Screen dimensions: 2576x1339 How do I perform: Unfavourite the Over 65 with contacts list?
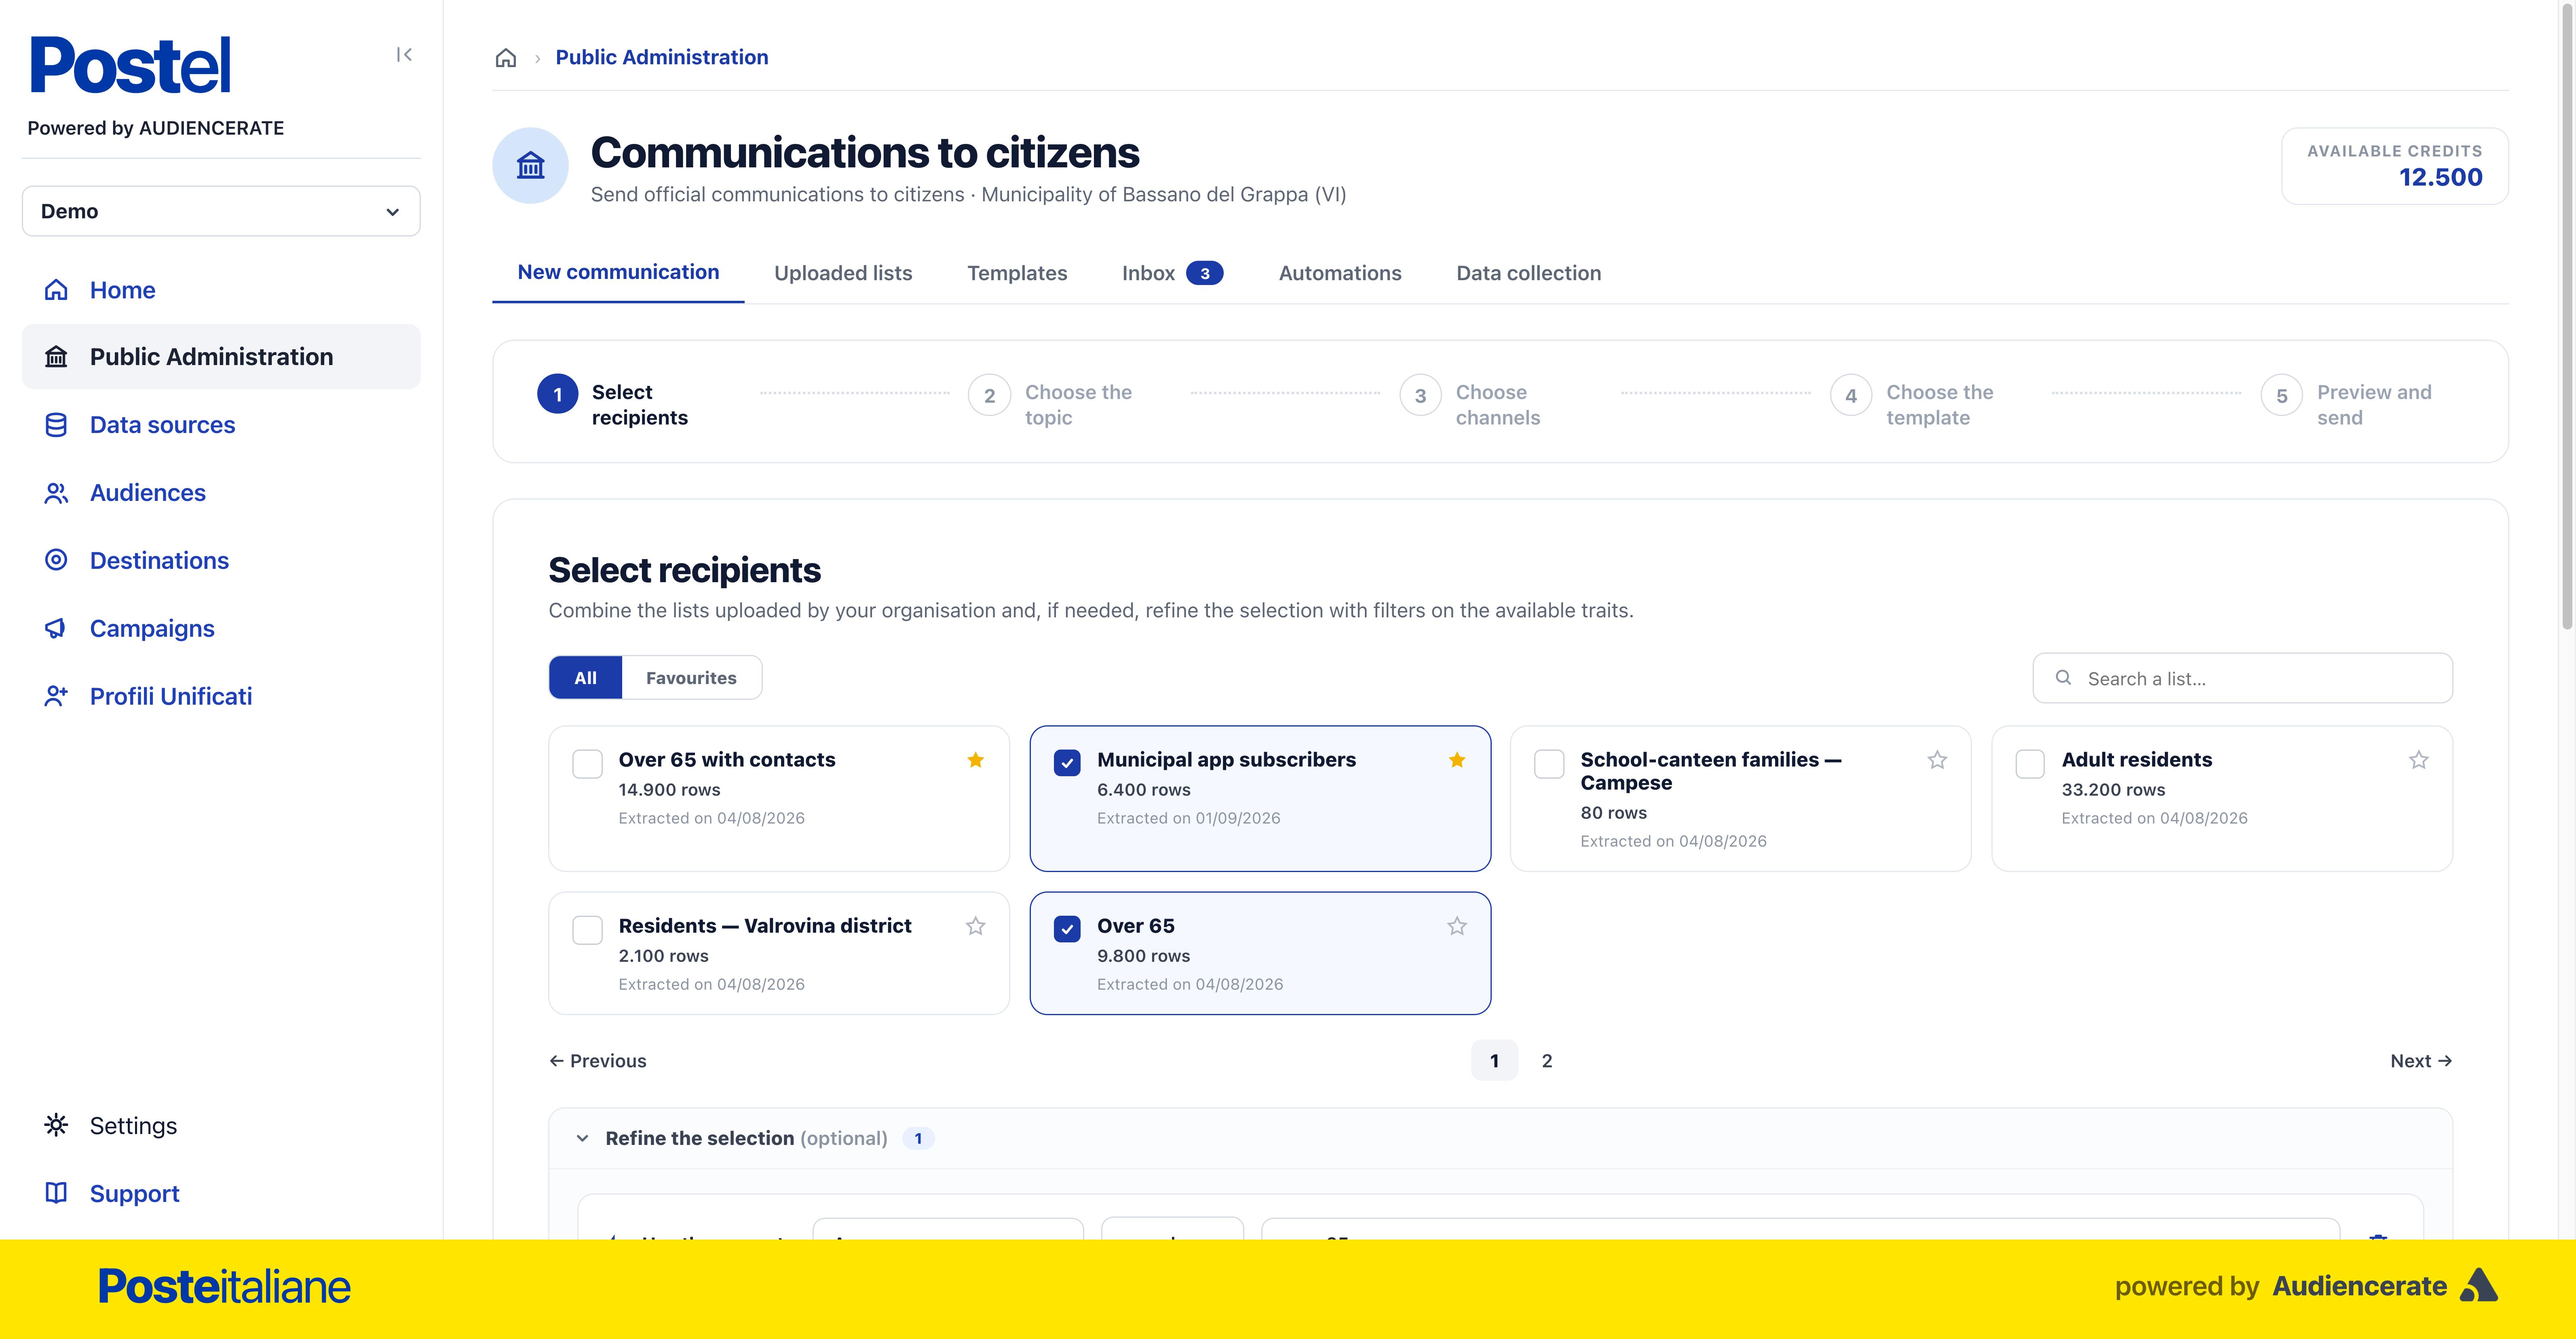click(976, 760)
